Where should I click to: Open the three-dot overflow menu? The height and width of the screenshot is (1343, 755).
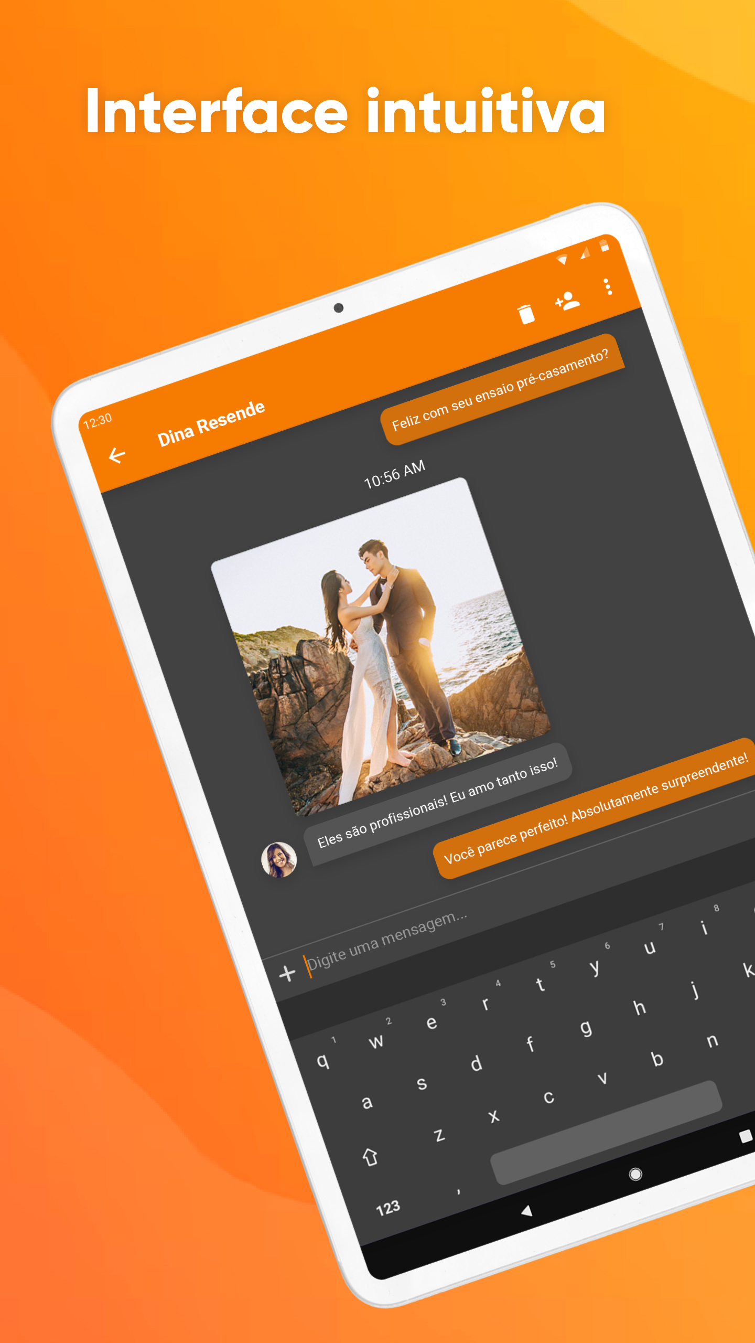click(x=608, y=286)
